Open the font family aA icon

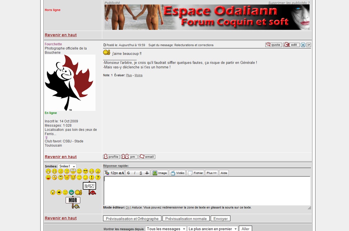click(x=121, y=173)
